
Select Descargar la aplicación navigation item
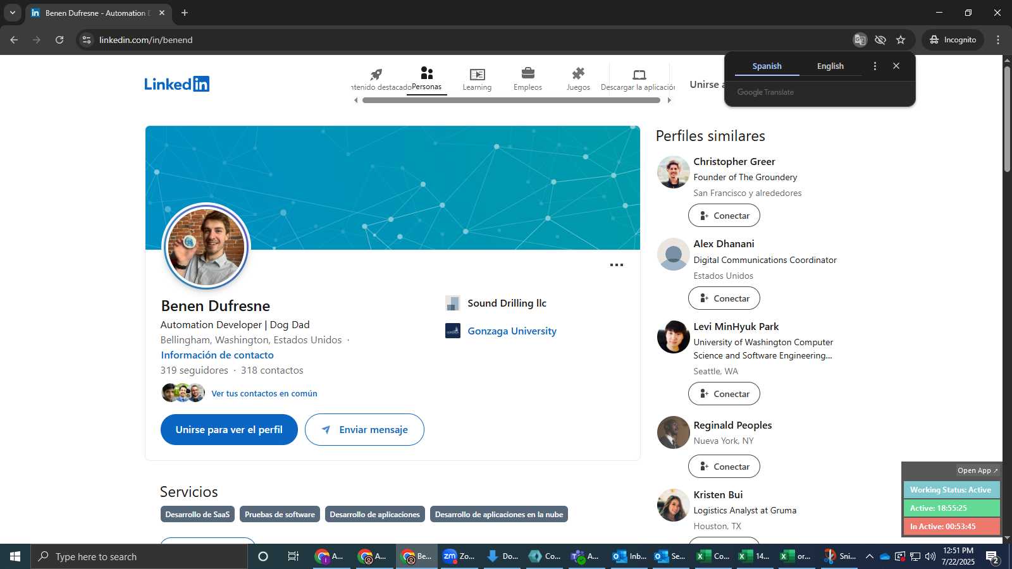[638, 79]
